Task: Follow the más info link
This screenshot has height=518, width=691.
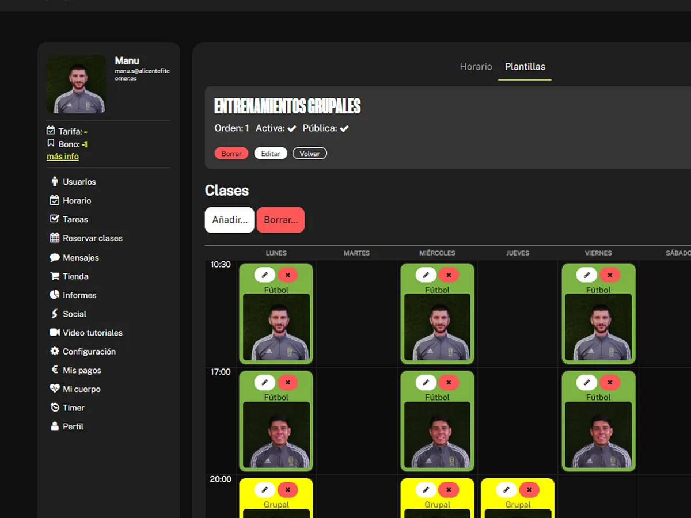Action: pos(63,157)
